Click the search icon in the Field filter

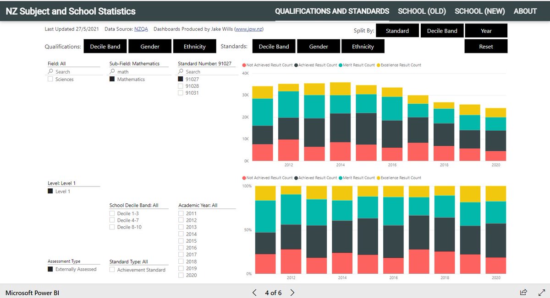pyautogui.click(x=50, y=72)
